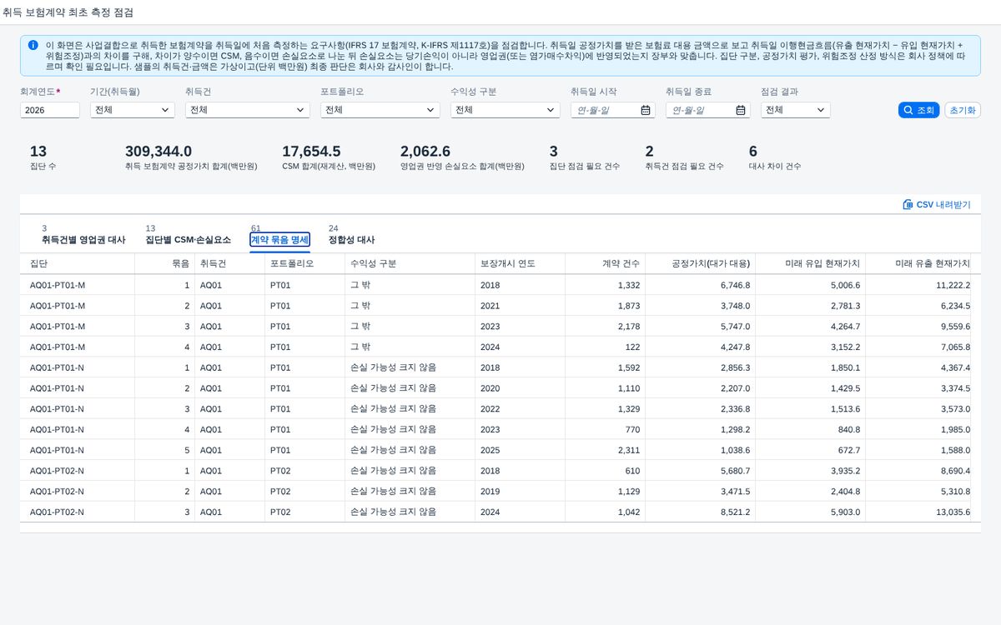
Task: Click the 309,344.0 fair value total
Action: pos(158,151)
